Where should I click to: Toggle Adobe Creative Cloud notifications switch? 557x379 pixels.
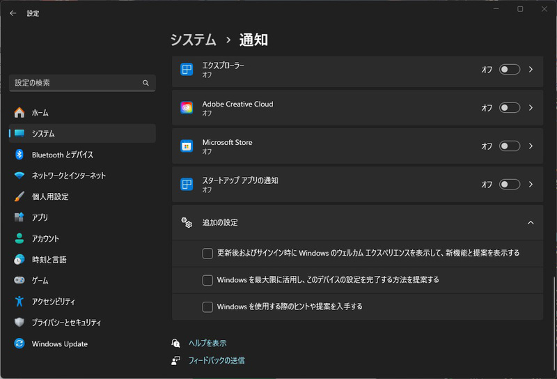pos(510,107)
